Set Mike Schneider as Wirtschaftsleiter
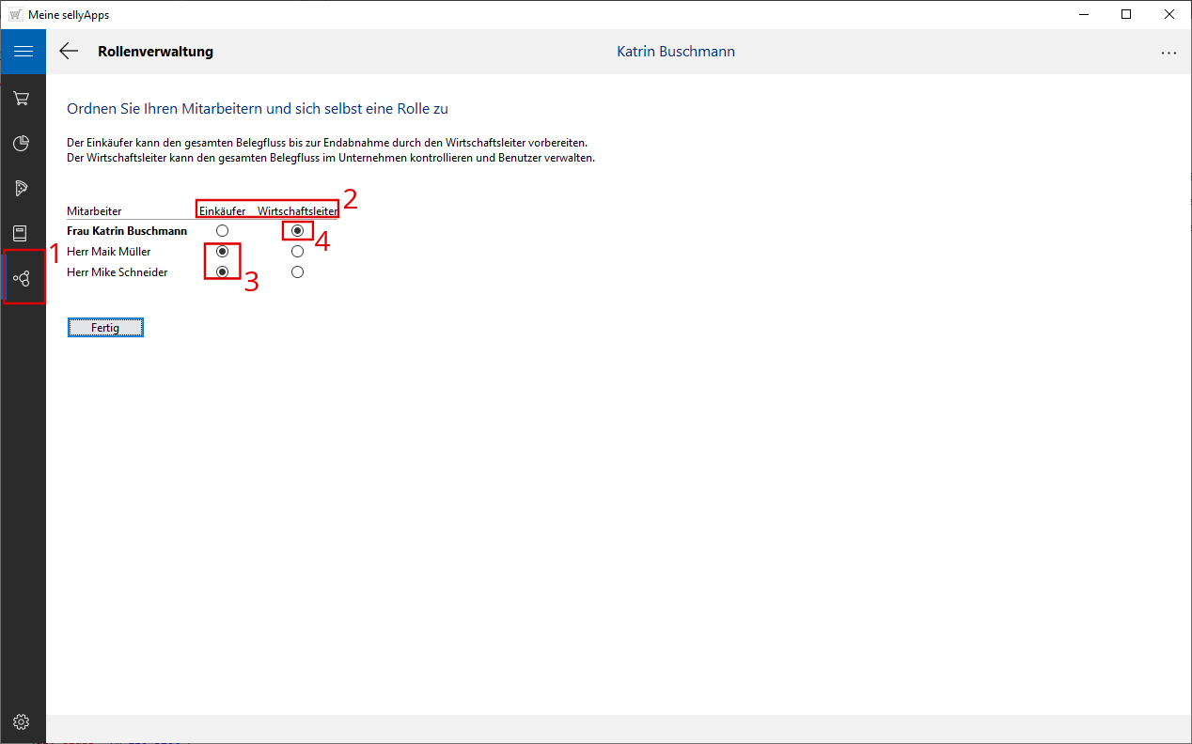Image resolution: width=1192 pixels, height=744 pixels. point(297,272)
